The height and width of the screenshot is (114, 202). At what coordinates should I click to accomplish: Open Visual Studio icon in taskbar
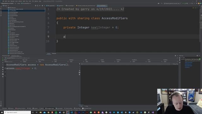point(153,112)
